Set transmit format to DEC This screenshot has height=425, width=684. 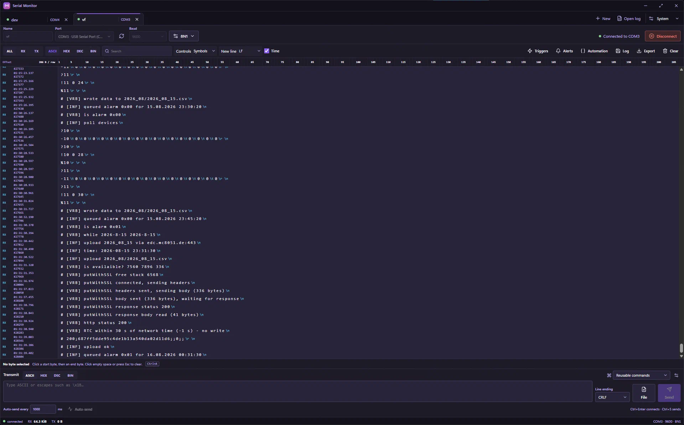(57, 375)
